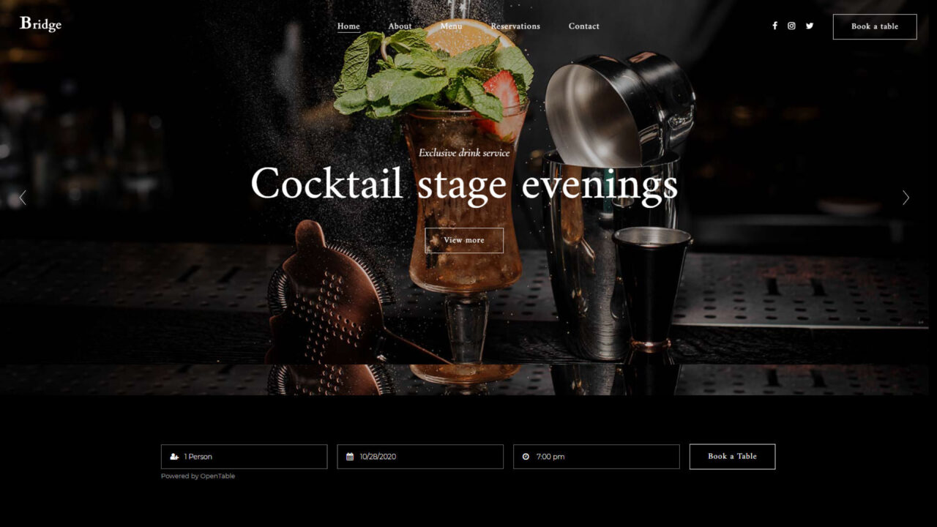The width and height of the screenshot is (937, 527).
Task: Click the Book a table header button
Action: pyautogui.click(x=875, y=26)
